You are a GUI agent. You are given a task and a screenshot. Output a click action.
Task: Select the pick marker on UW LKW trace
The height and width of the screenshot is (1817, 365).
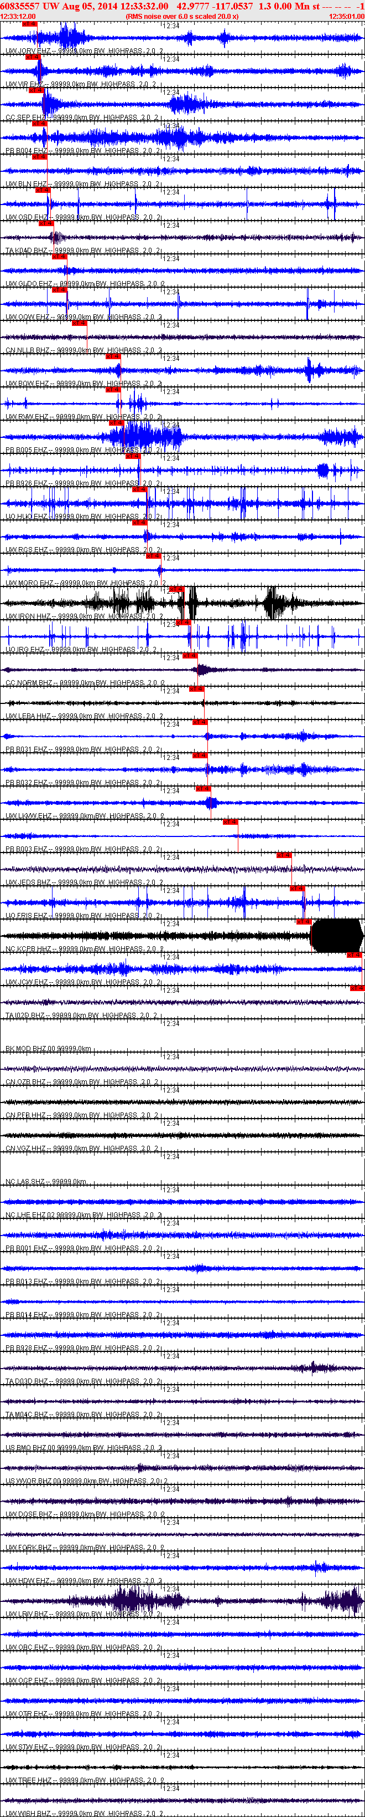click(204, 789)
